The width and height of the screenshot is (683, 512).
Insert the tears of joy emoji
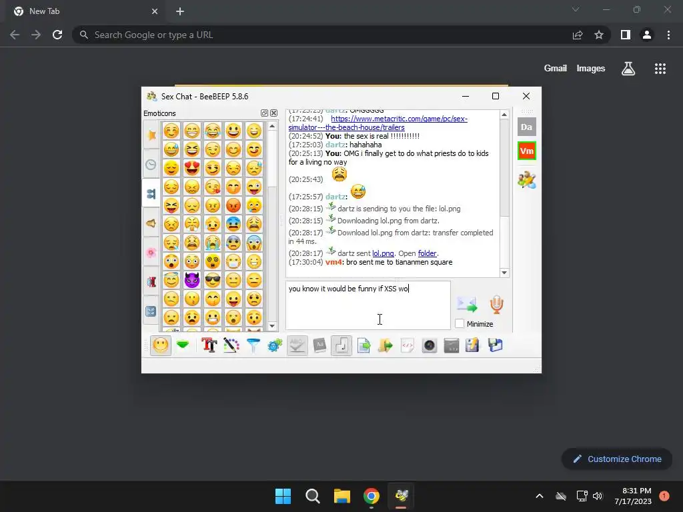coord(213,131)
